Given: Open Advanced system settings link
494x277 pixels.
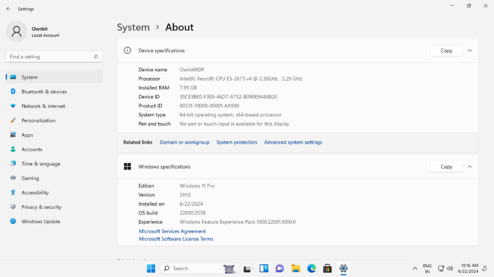Looking at the screenshot, I should [x=293, y=143].
